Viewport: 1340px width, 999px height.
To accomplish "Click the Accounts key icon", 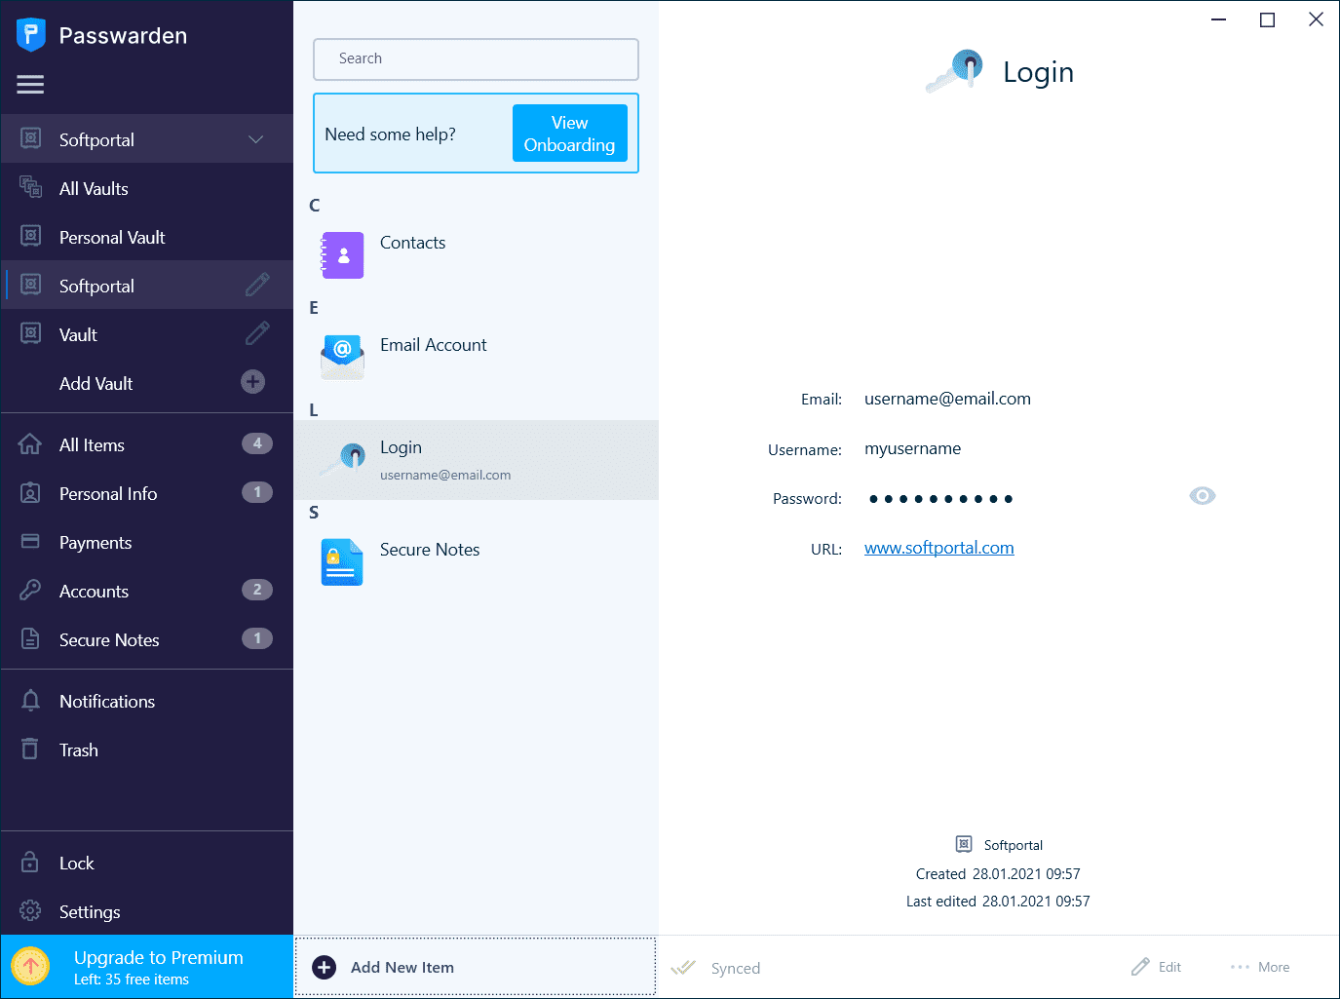I will point(30,591).
